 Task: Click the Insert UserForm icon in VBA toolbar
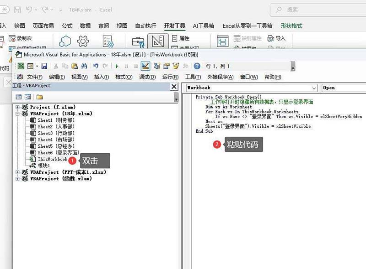(x=30, y=66)
